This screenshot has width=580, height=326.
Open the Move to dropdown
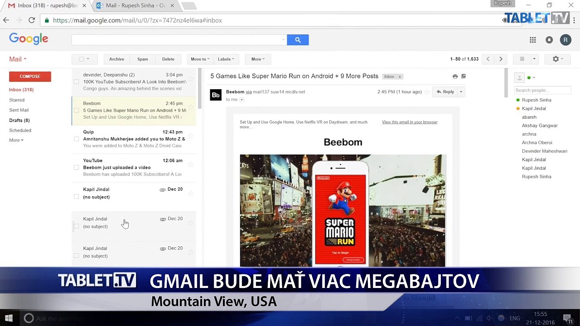200,59
